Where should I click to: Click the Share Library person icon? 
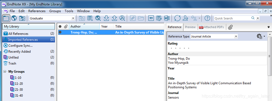[x=186, y=18]
